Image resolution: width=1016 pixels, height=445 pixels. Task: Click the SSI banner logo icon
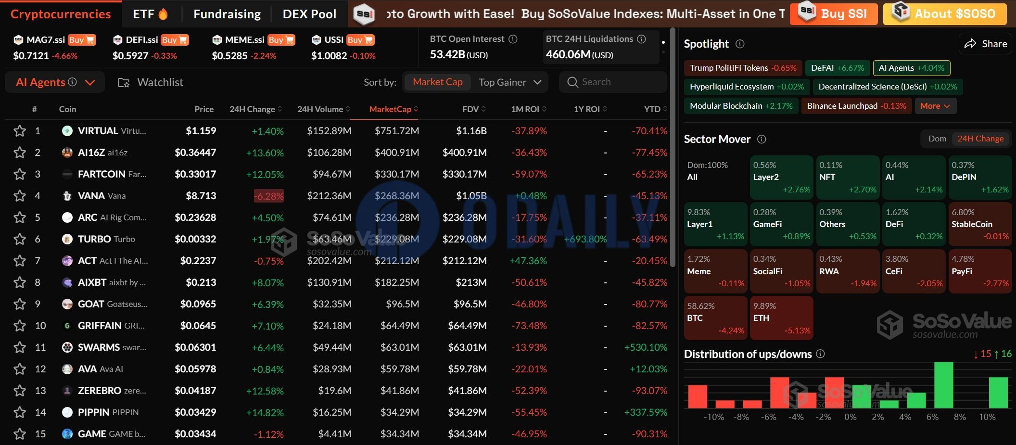364,14
